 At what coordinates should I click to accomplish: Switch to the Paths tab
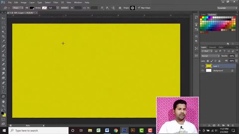(221, 47)
